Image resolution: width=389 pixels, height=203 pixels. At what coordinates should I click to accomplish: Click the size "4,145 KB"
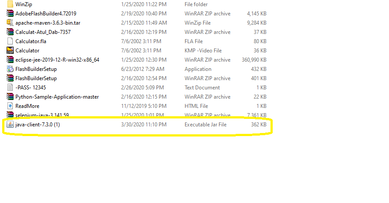[x=256, y=13]
